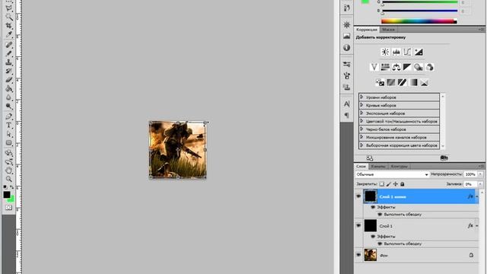The image size is (487, 274).
Task: Expand Черно-белое наборов presets
Action: pyautogui.click(x=361, y=129)
